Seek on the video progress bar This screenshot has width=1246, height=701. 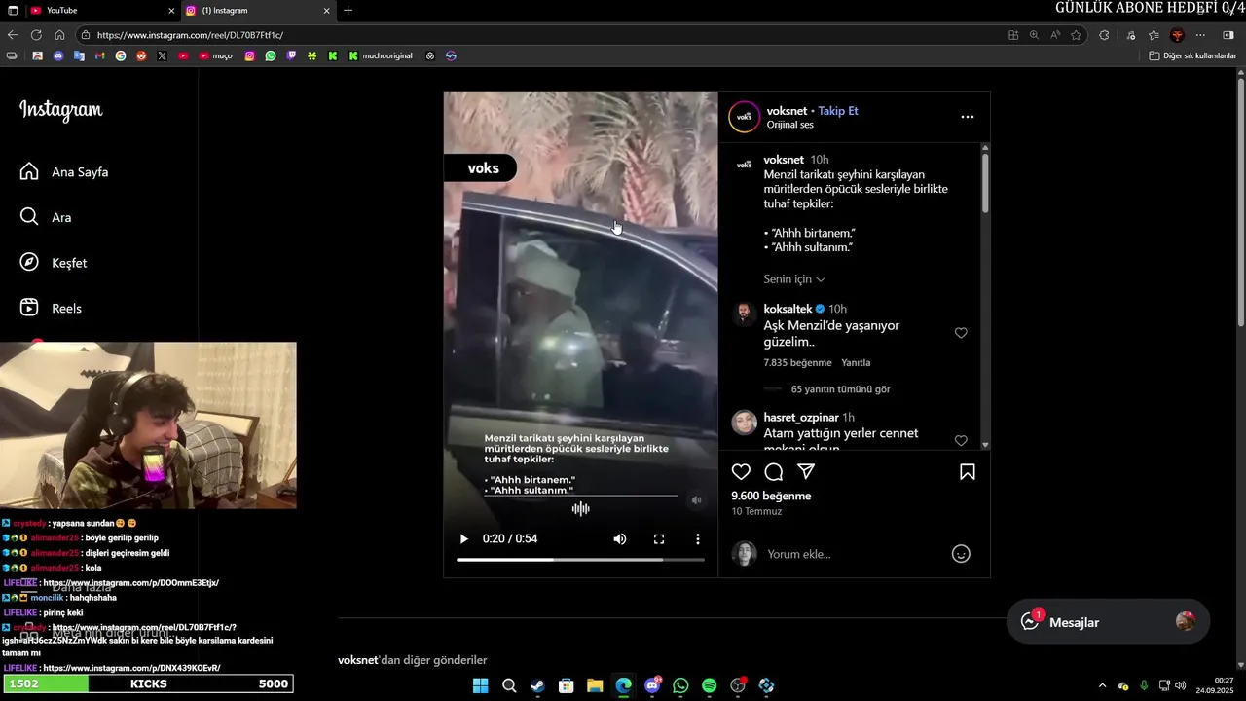(x=580, y=560)
